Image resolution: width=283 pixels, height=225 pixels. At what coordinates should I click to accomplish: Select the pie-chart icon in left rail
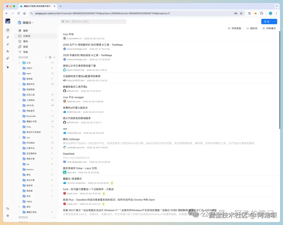pyautogui.click(x=8, y=30)
